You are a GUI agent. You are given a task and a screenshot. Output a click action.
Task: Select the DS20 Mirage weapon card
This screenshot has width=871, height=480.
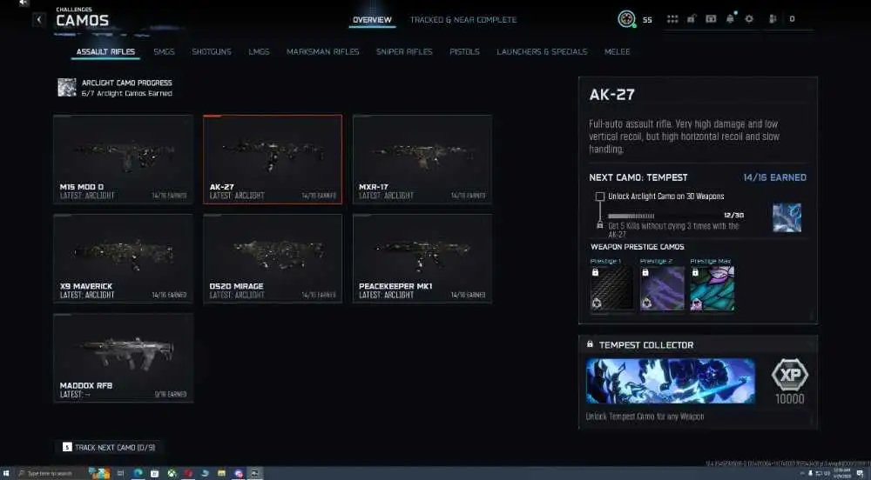pyautogui.click(x=273, y=259)
